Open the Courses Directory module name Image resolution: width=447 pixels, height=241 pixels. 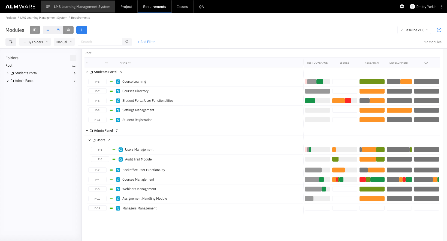pyautogui.click(x=135, y=91)
